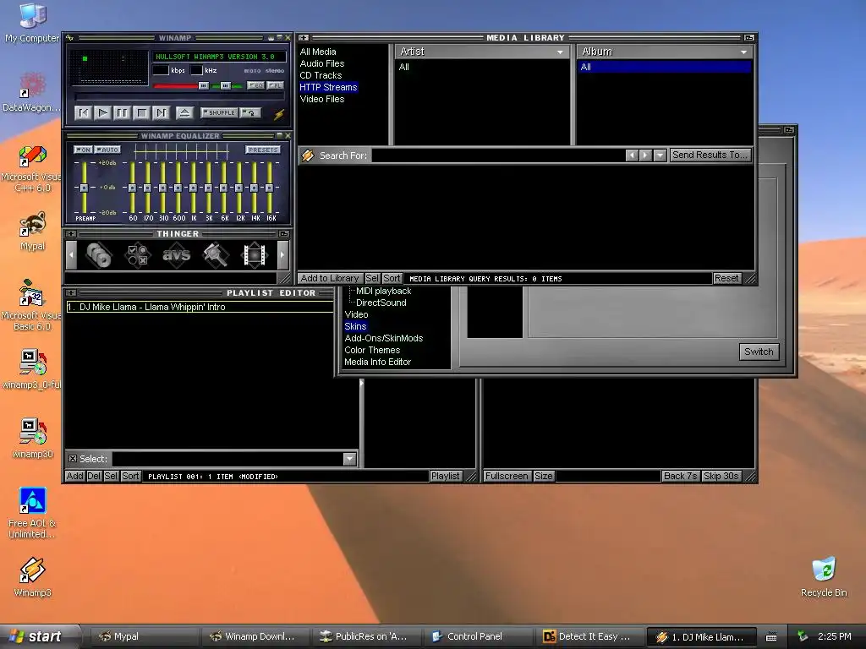Toggle the Shuffle button
Image resolution: width=866 pixels, height=649 pixels.
pos(219,112)
